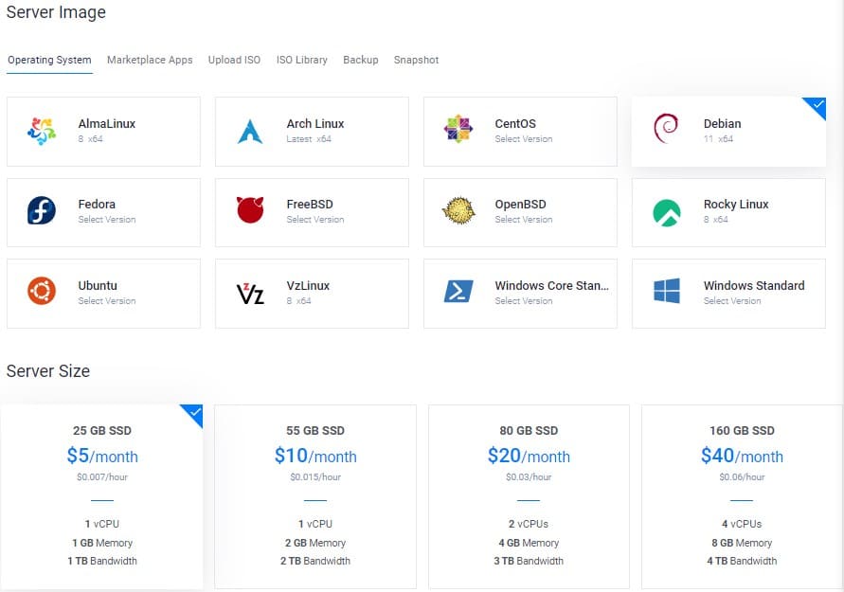This screenshot has height=592, width=844.
Task: Click the OpenBSD pufferfish icon
Action: pyautogui.click(x=458, y=210)
